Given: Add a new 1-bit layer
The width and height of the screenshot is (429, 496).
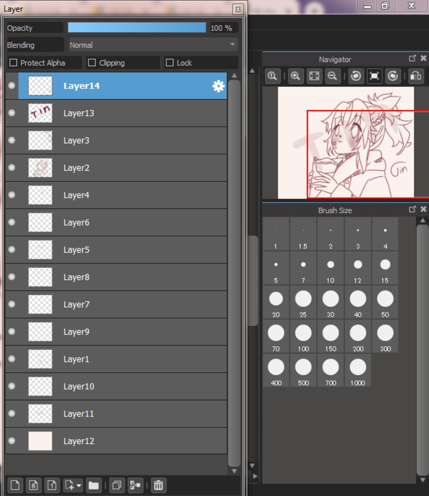Looking at the screenshot, I should tap(52, 485).
